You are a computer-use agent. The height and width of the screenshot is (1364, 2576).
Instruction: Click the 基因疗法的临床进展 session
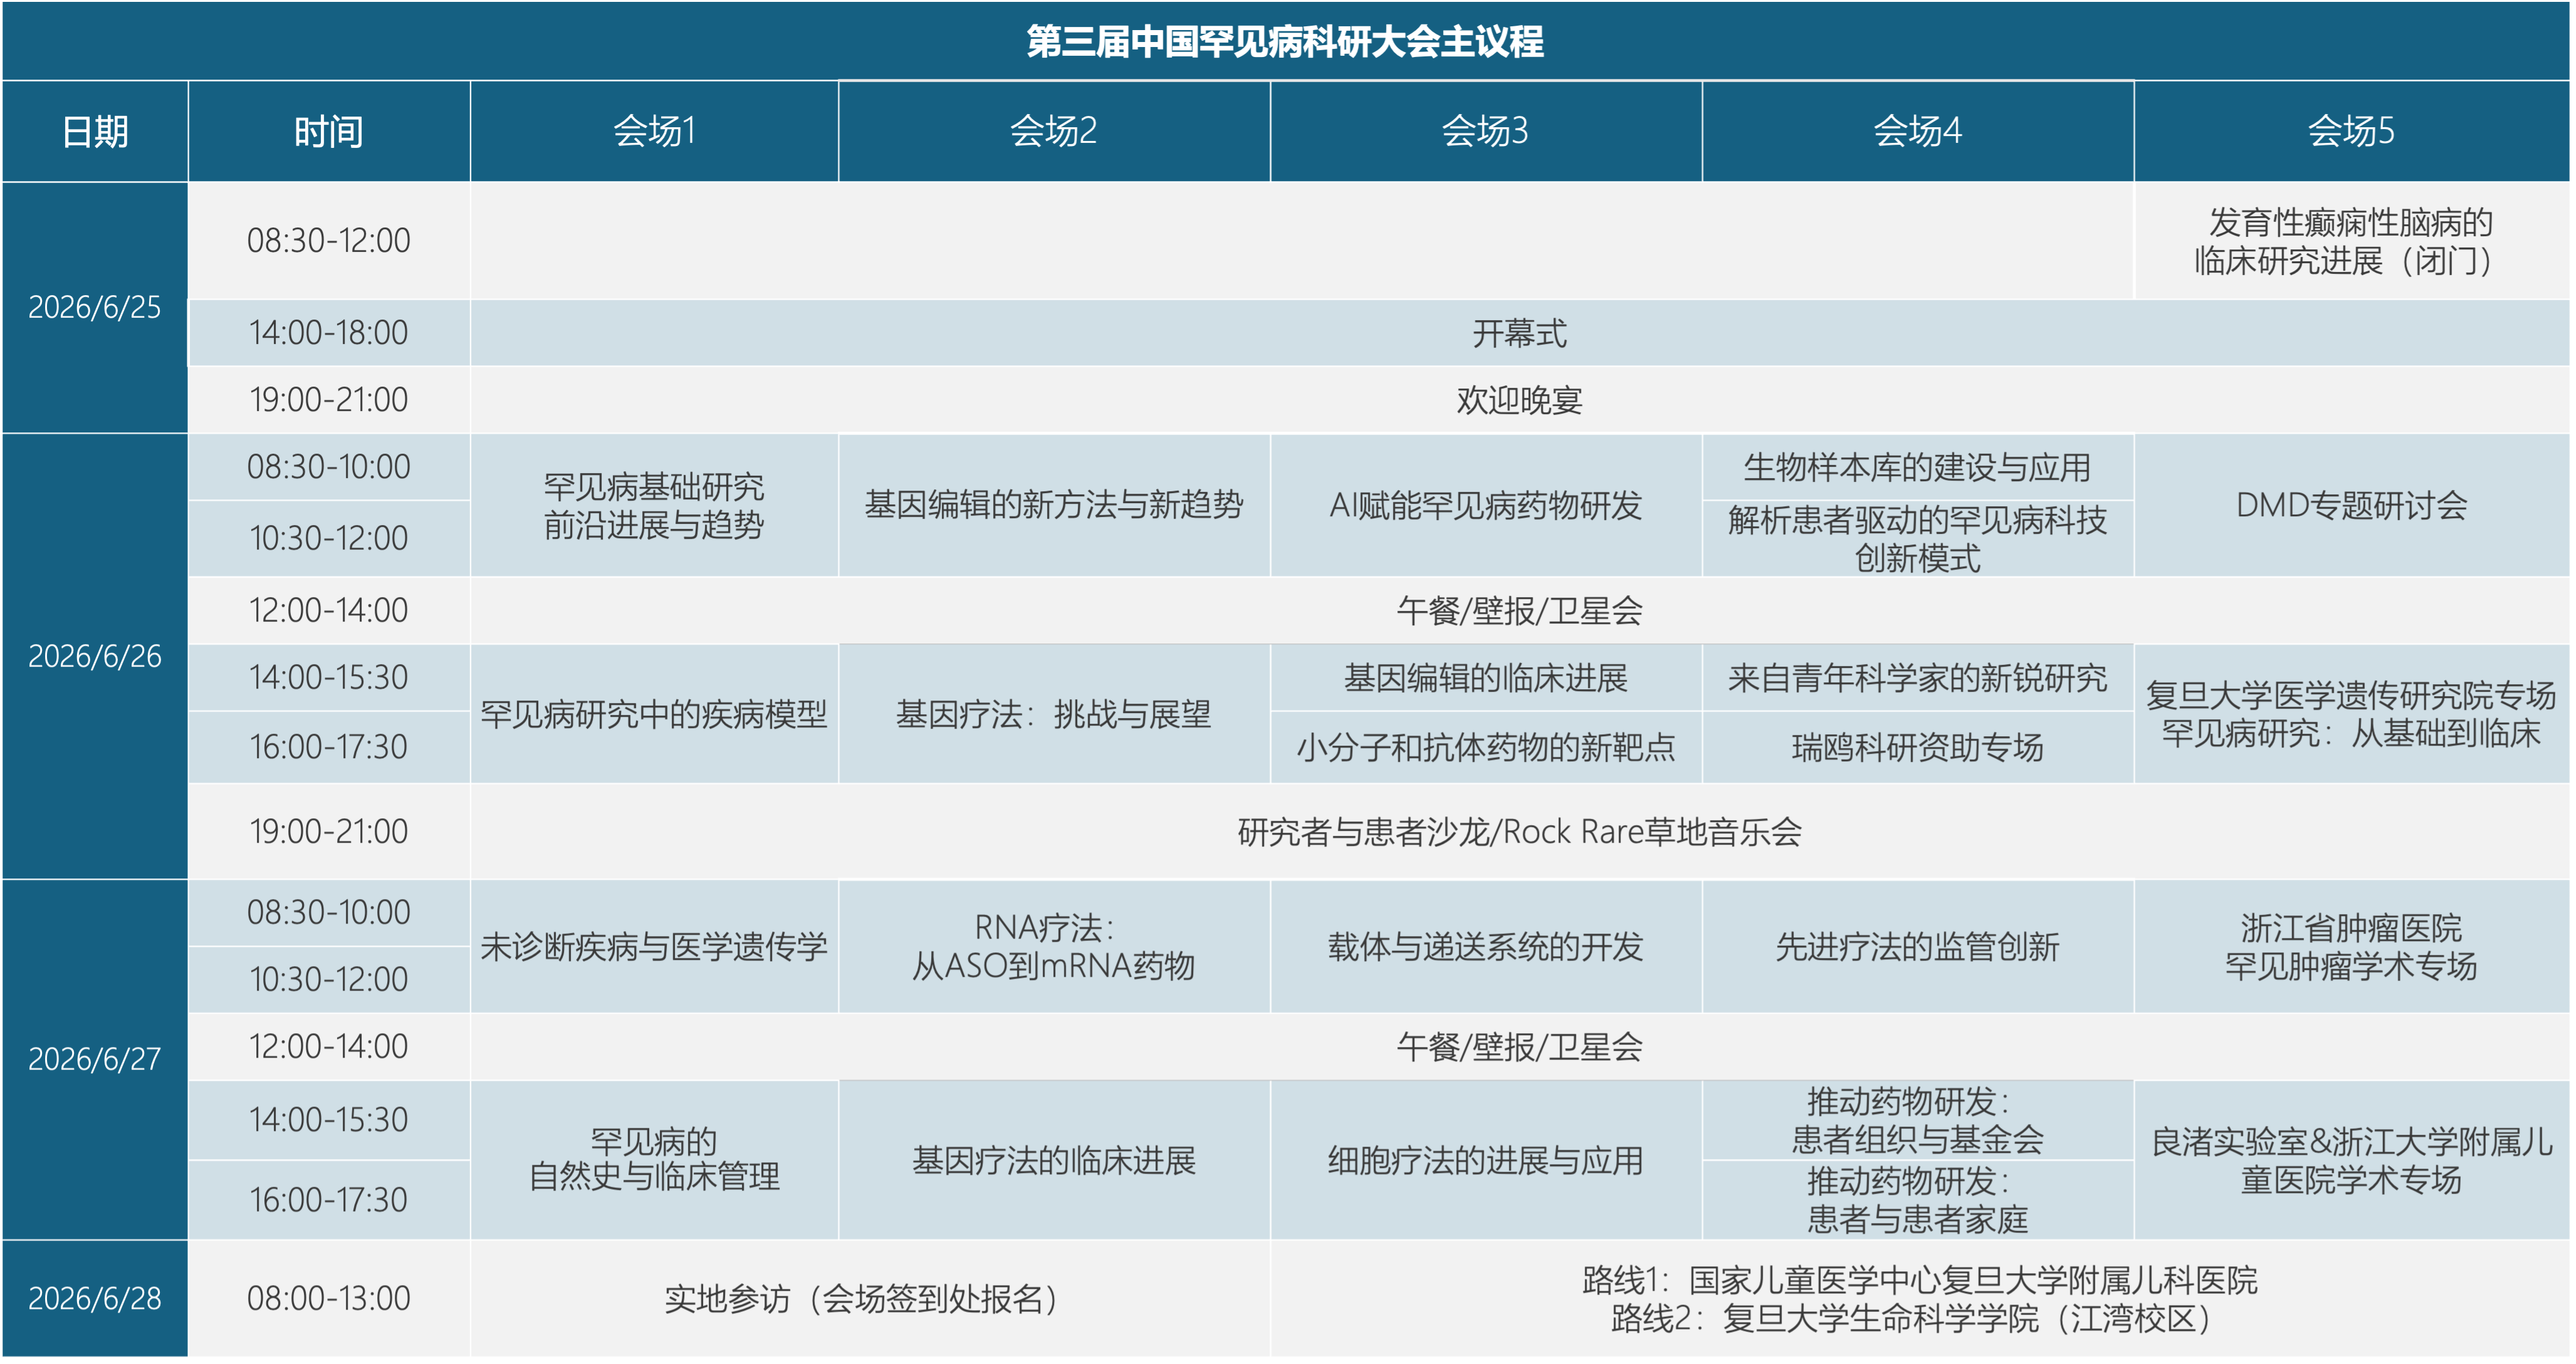[1054, 1160]
